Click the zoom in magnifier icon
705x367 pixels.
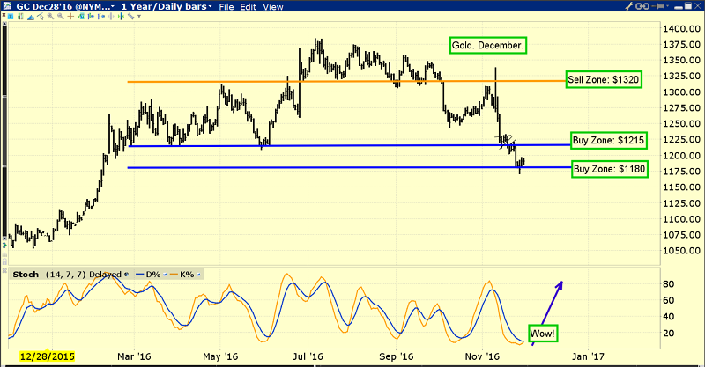click(x=50, y=16)
